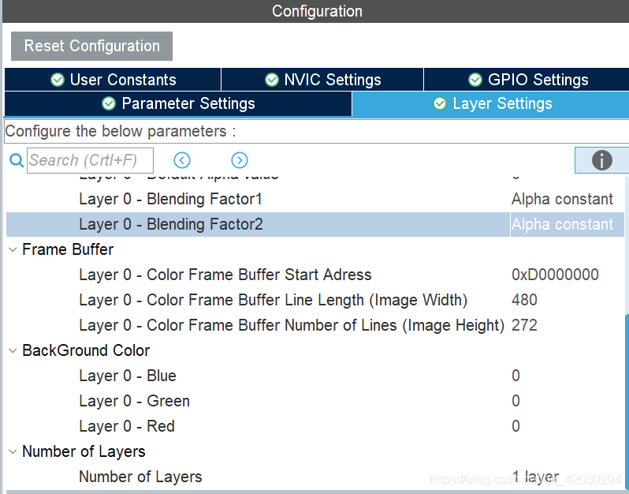Click the Frame Buffer group label
The width and height of the screenshot is (629, 494).
pos(68,250)
